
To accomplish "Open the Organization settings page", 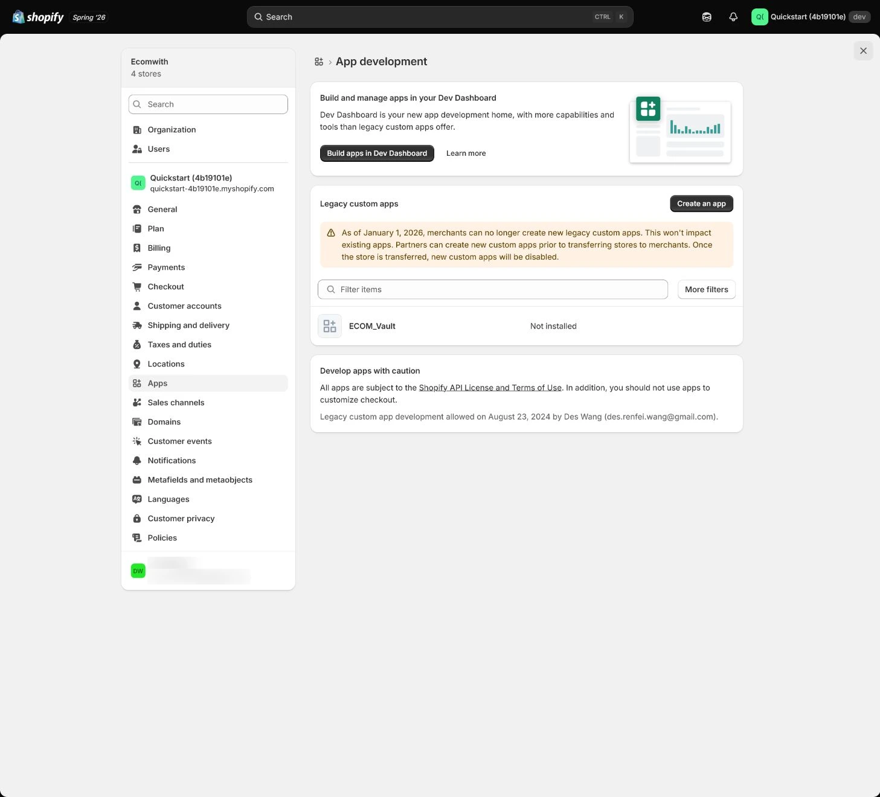I will (208, 130).
